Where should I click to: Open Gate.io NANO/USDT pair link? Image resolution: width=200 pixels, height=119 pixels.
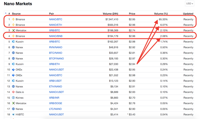click(56, 92)
